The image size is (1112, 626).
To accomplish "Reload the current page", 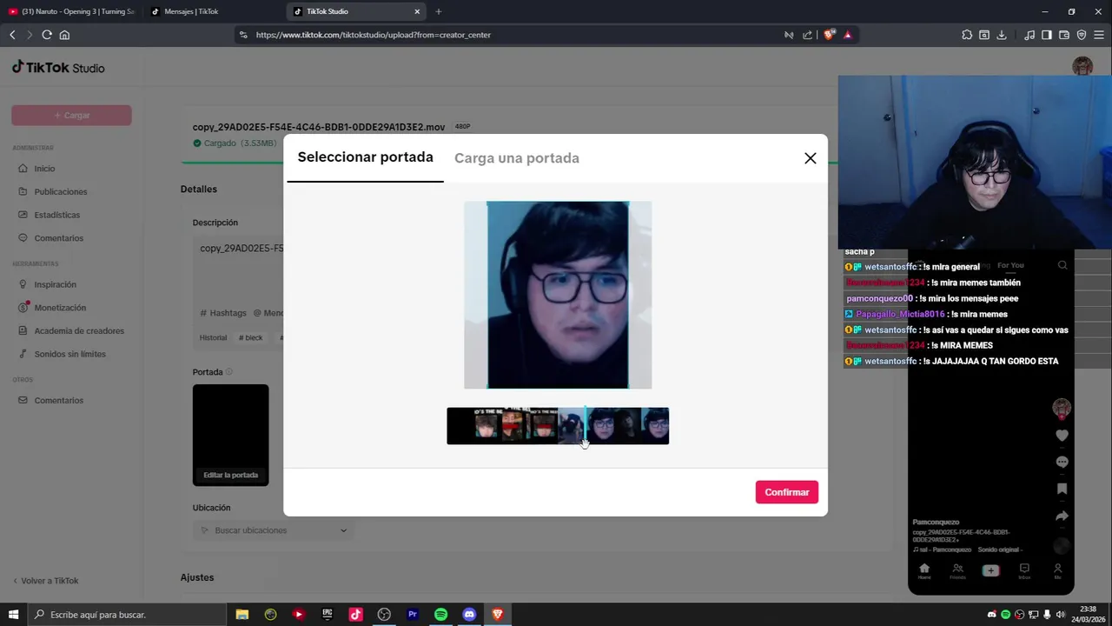I will pyautogui.click(x=47, y=35).
